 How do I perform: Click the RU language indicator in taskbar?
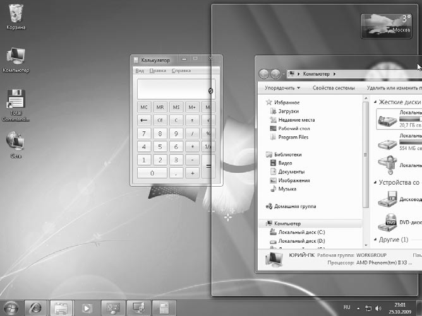point(346,308)
